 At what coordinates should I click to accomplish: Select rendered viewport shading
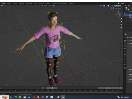pyautogui.click(x=120, y=6)
